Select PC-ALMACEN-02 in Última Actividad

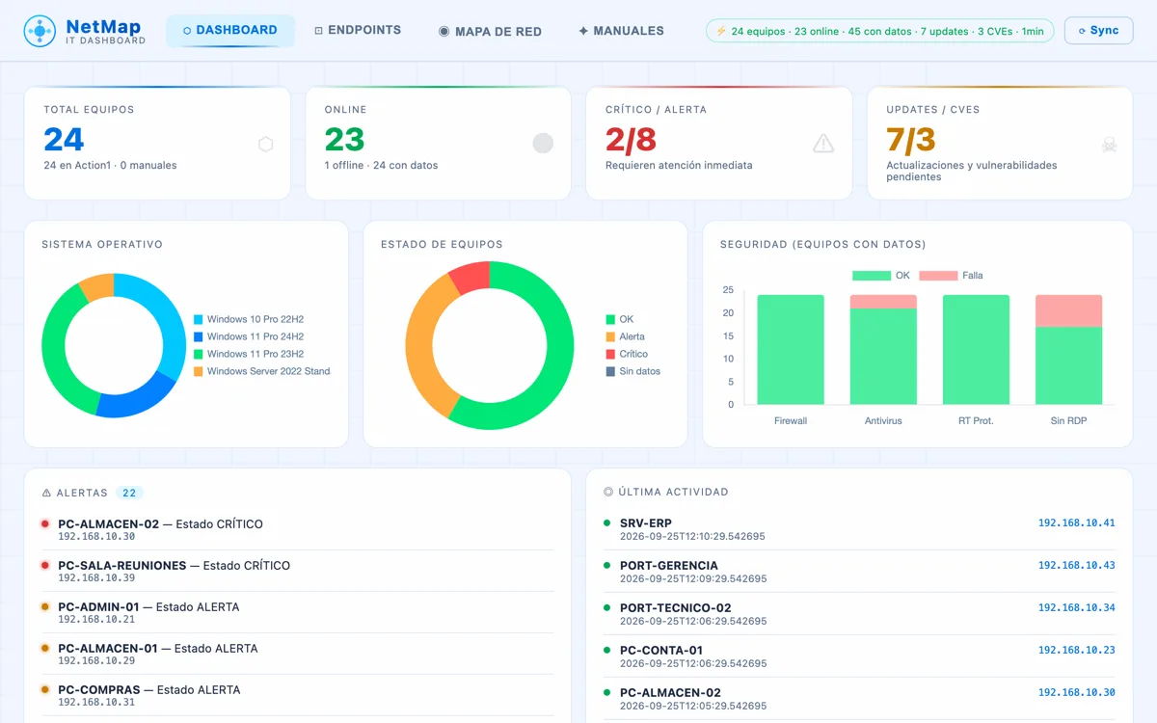click(859, 699)
